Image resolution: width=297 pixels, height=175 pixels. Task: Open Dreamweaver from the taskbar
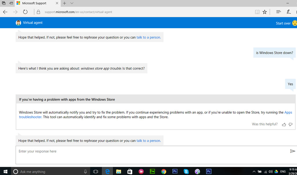click(x=152, y=172)
